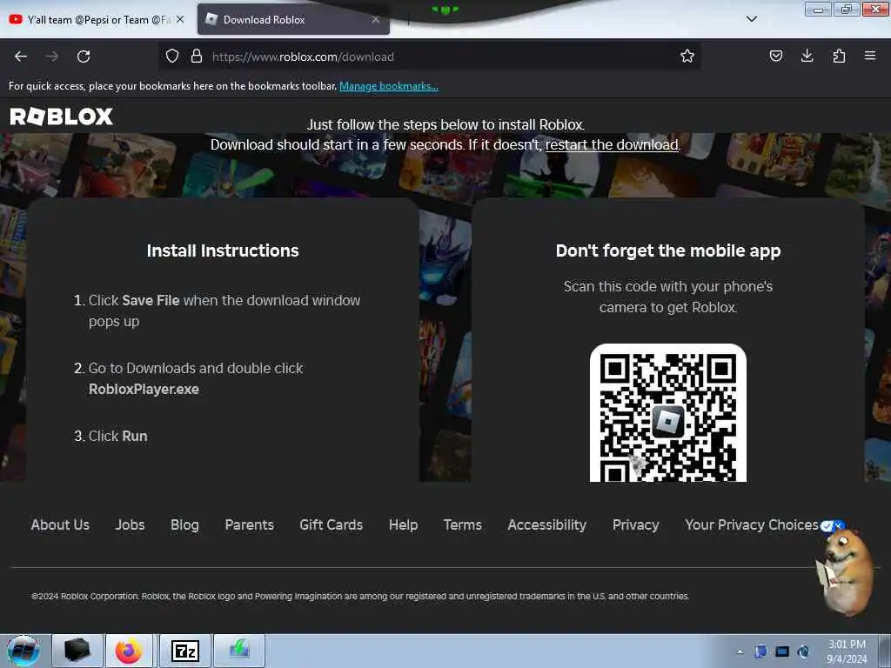Close the YouTube tab
This screenshot has height=668, width=891.
[x=180, y=19]
